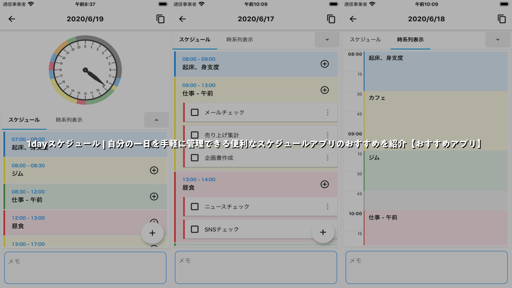
Task: Open 仕事 - 午前 block in 2020/6/18 timeline
Action: [x=436, y=228]
